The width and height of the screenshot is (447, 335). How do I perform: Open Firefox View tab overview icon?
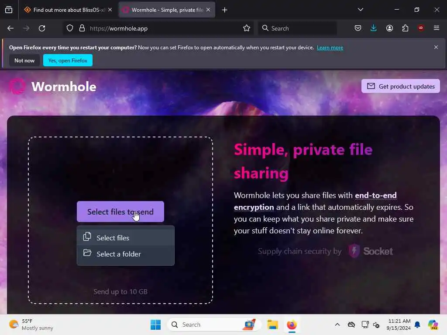(9, 10)
